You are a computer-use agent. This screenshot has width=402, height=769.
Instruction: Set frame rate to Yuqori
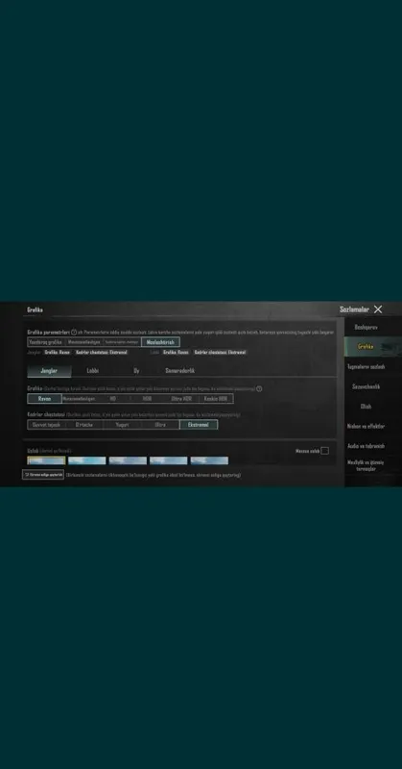123,425
